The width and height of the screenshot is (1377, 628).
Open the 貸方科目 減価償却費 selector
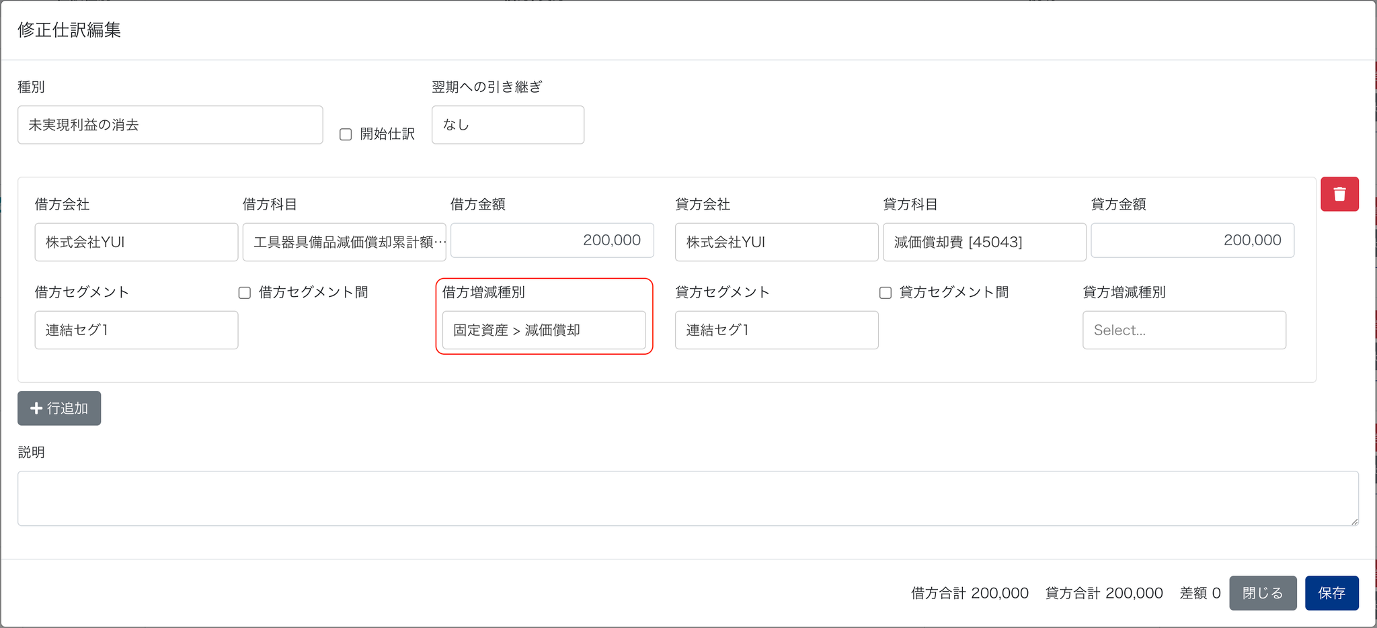tap(984, 242)
